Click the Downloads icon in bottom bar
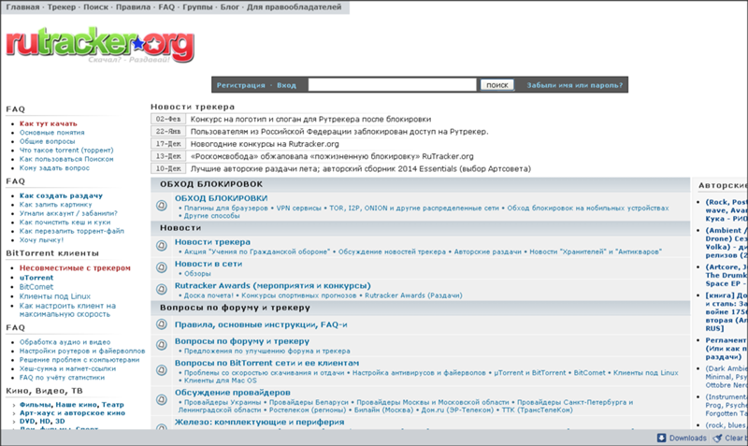The image size is (748, 446). [x=662, y=438]
